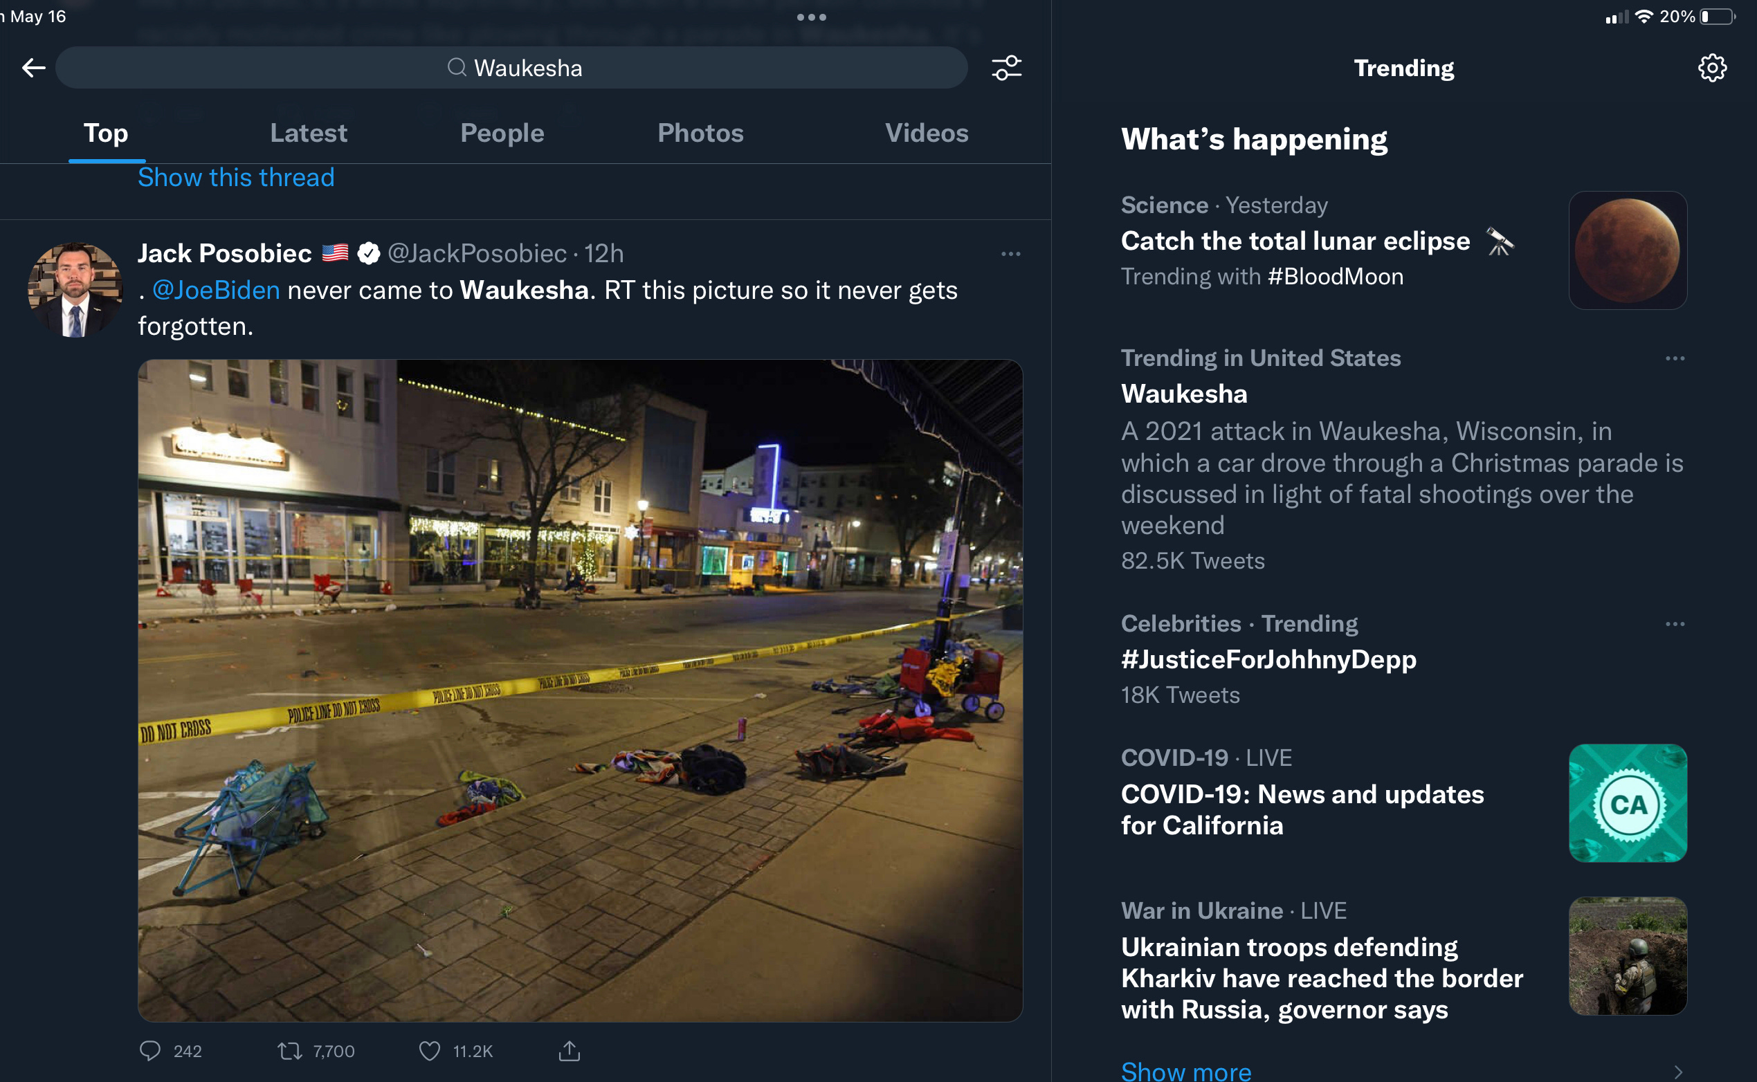This screenshot has width=1757, height=1082.
Task: Like the tweet with 11.2K likes
Action: [430, 1050]
